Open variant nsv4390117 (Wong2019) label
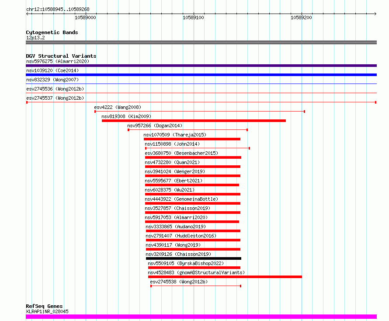Viewport: 389px width, 321px height. (x=173, y=245)
